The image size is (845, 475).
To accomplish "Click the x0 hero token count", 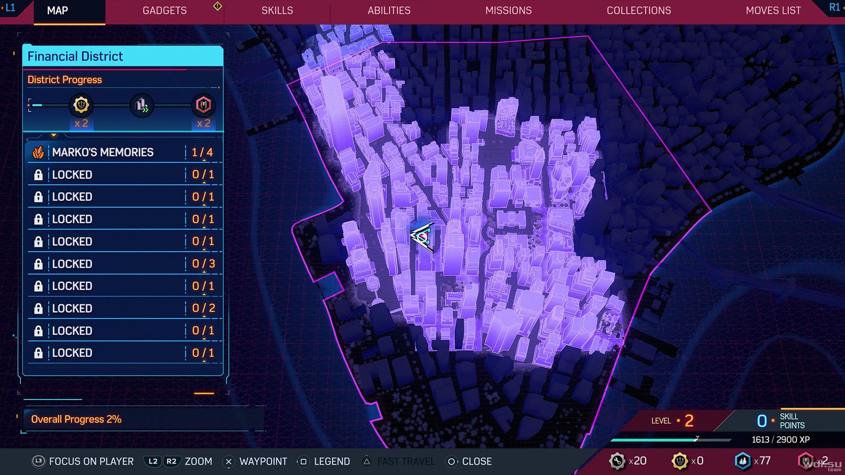I will pyautogui.click(x=698, y=461).
